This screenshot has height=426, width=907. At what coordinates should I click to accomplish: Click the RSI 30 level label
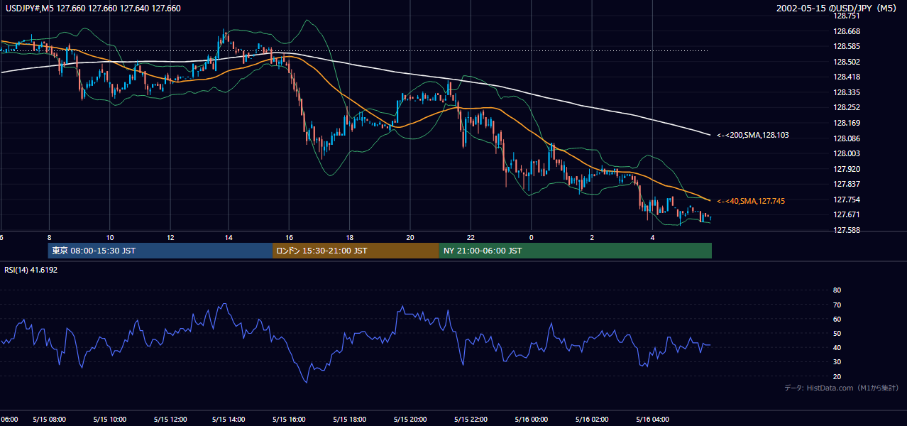pos(837,362)
